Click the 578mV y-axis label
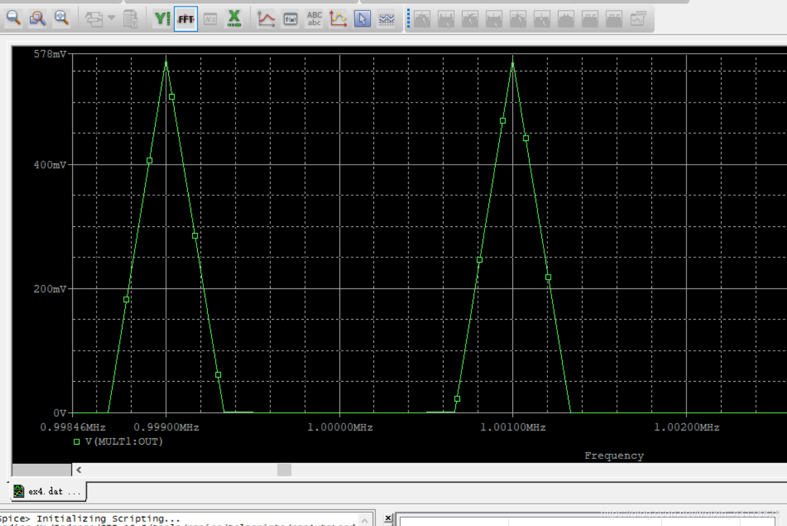787x526 pixels. pos(50,54)
